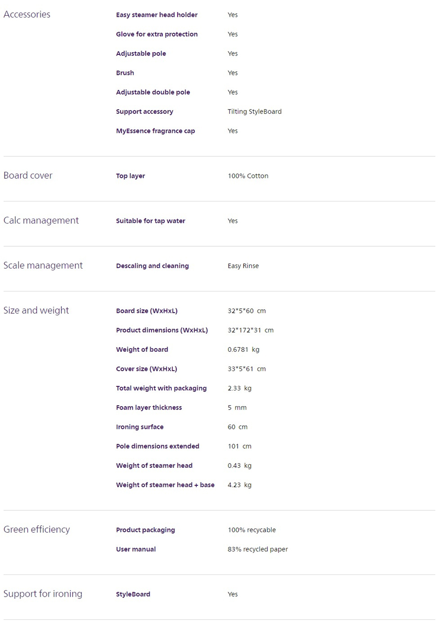Select the StyleBoard specification label
This screenshot has height=623, width=438.
point(133,595)
